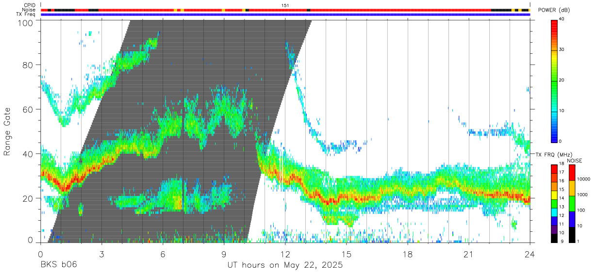This screenshot has height=275, width=596.
Task: Click the 60 tick on Range Gate axis
Action: tap(28, 110)
